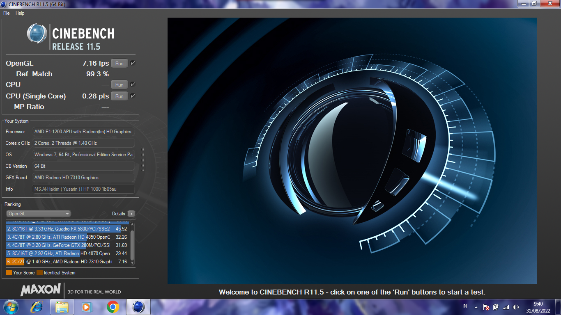
Task: Click the OpenGL 7.16 fps score
Action: tap(95, 63)
